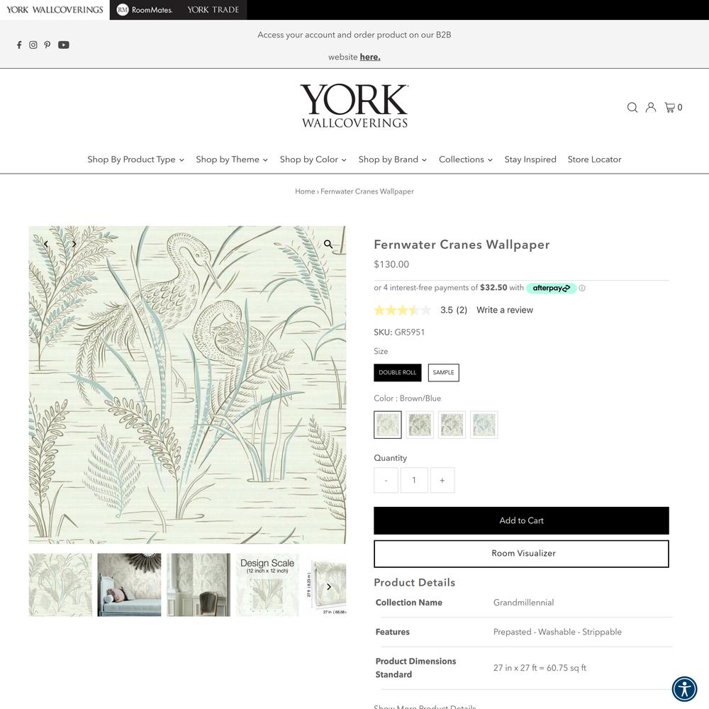This screenshot has height=709, width=709.
Task: Open the YouTube social icon
Action: 64,45
